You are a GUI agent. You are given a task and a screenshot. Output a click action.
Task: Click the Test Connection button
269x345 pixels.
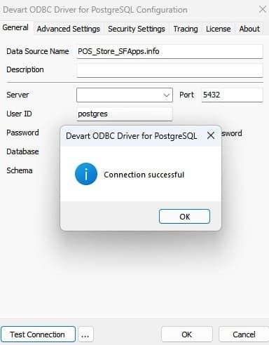(x=38, y=334)
